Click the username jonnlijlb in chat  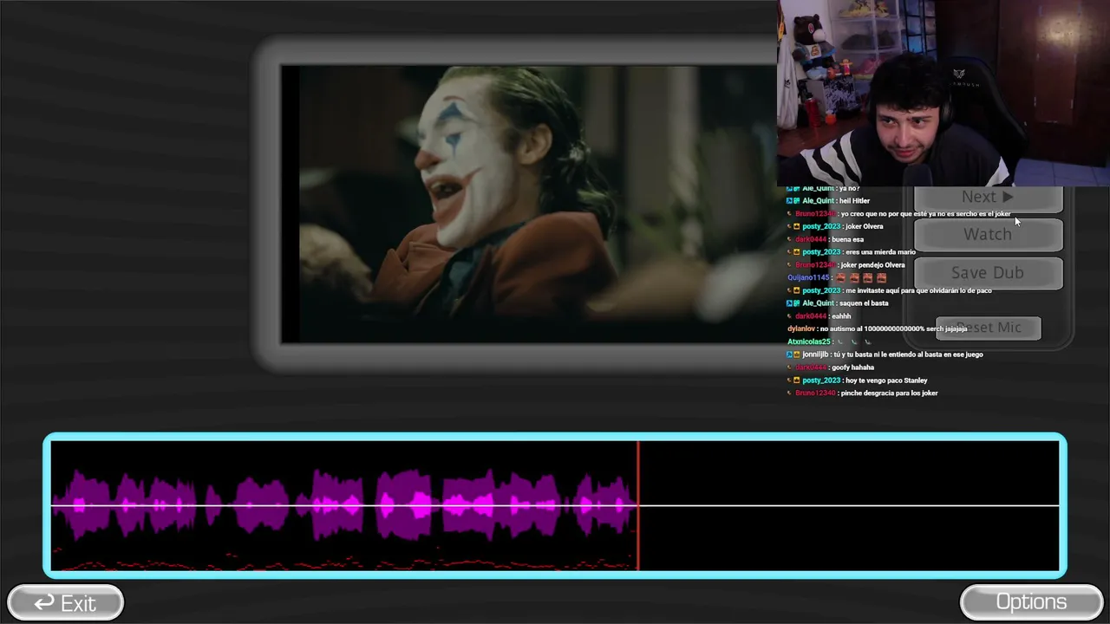coord(815,354)
